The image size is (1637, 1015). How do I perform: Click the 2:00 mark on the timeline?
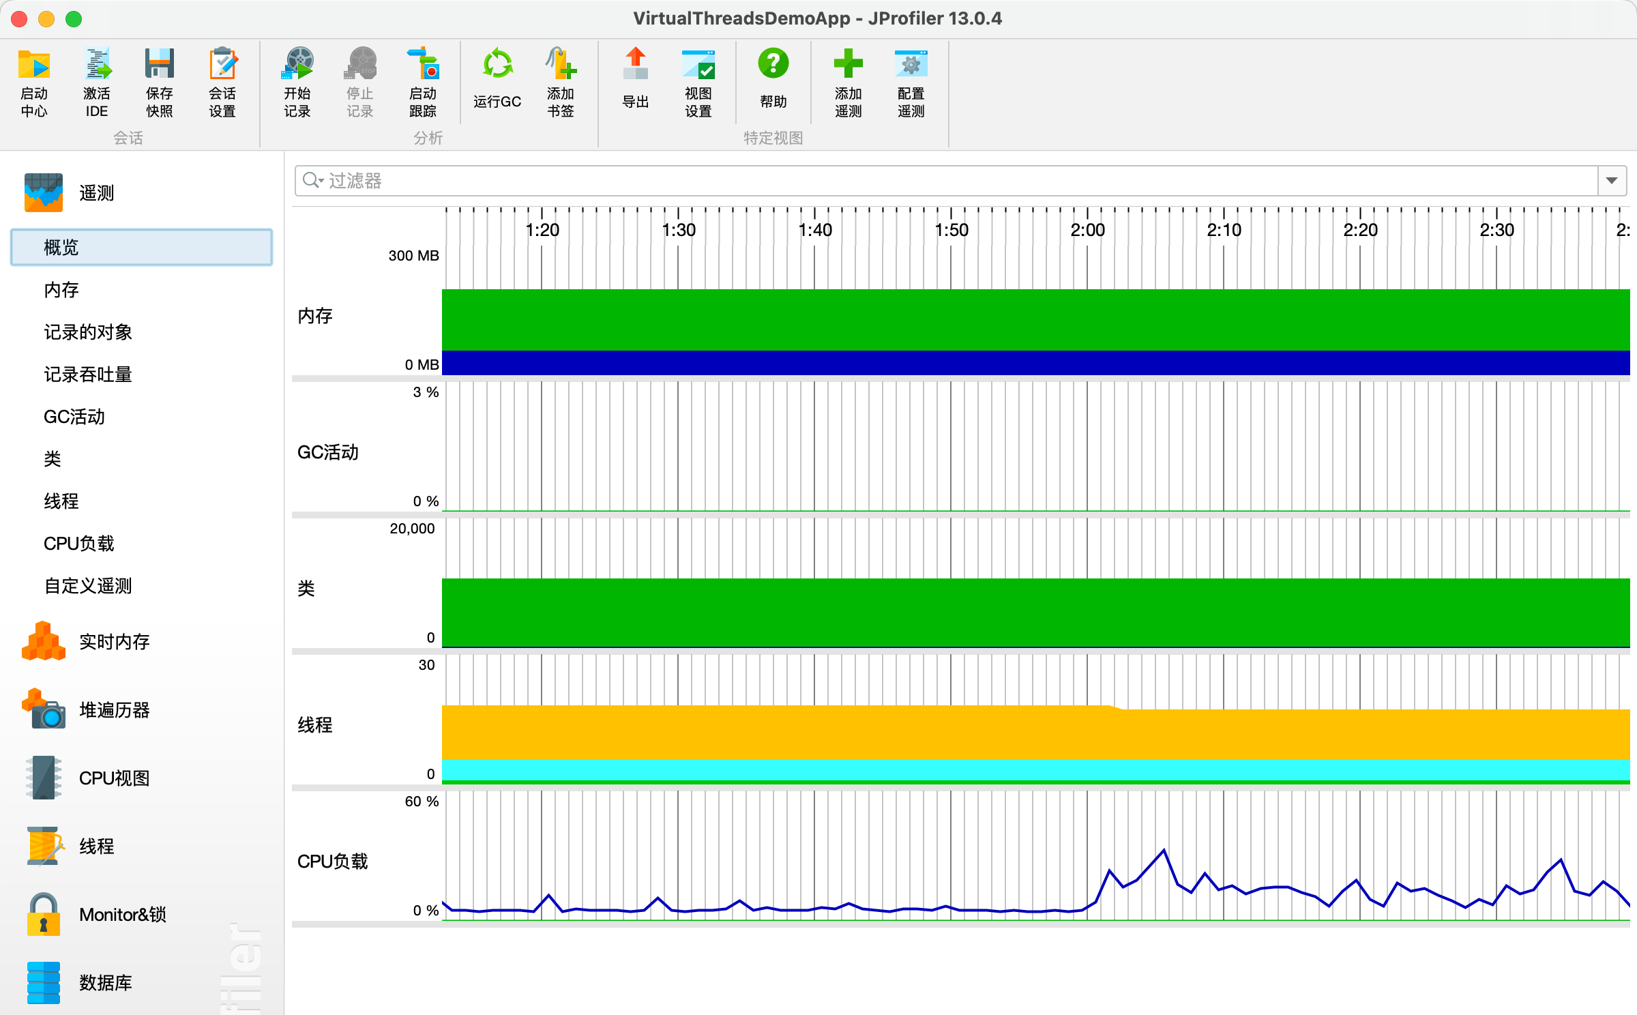coord(1087,230)
